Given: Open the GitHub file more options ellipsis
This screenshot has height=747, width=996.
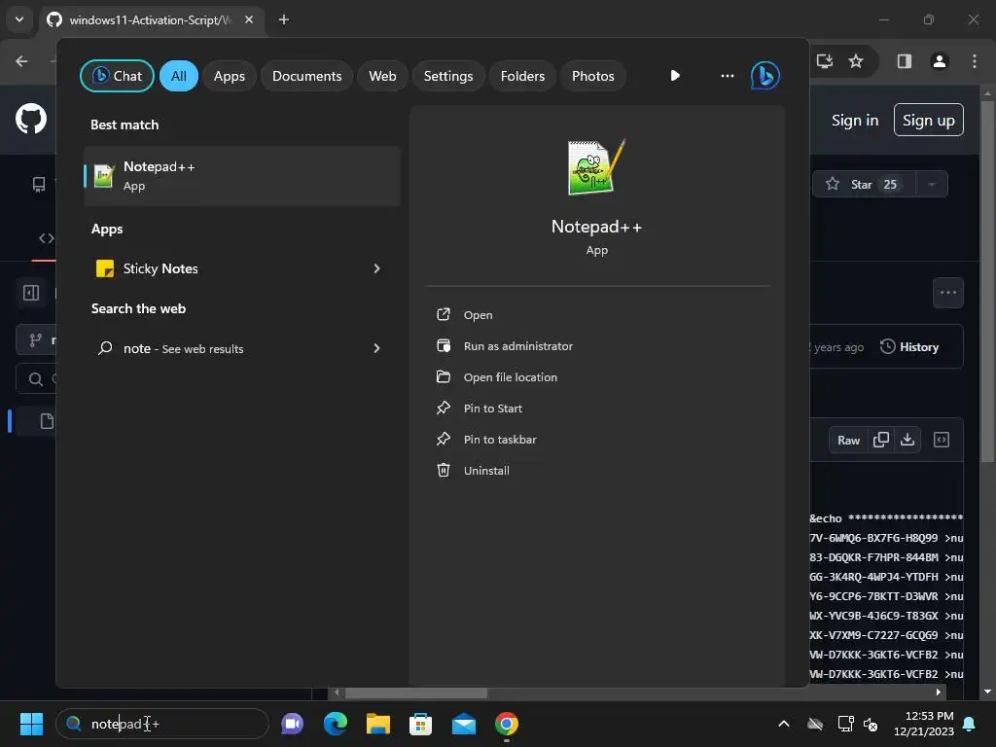Looking at the screenshot, I should coord(947,293).
